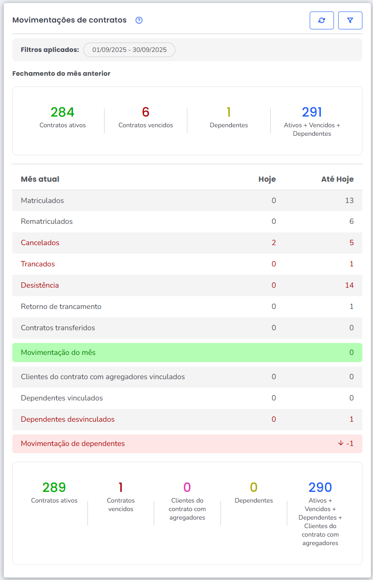The width and height of the screenshot is (373, 580).
Task: Click Até Hoje value for Rematriculados
Action: coord(351,221)
